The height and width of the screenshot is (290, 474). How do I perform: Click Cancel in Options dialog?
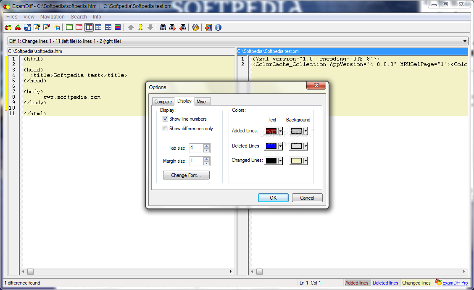[307, 198]
